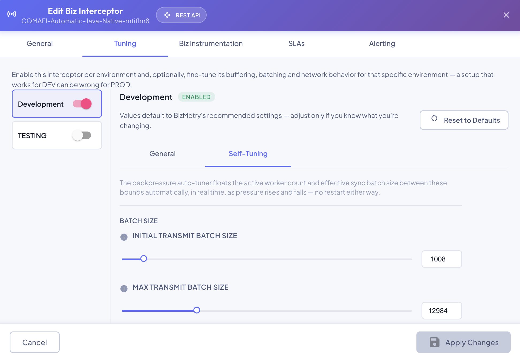Click the REST API diamond icon
This screenshot has width=520, height=355.
tap(167, 15)
